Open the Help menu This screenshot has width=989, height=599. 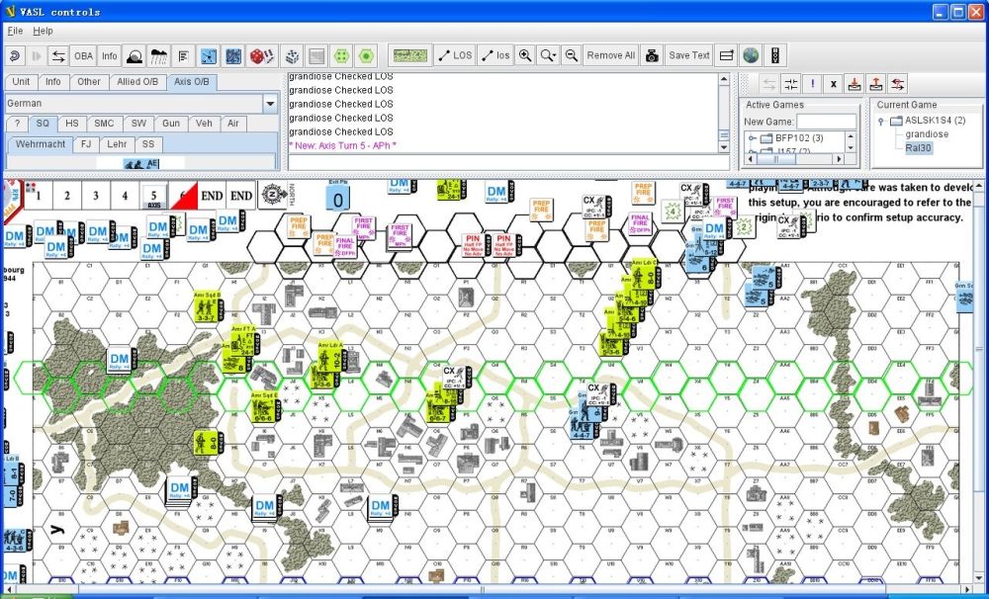click(43, 31)
